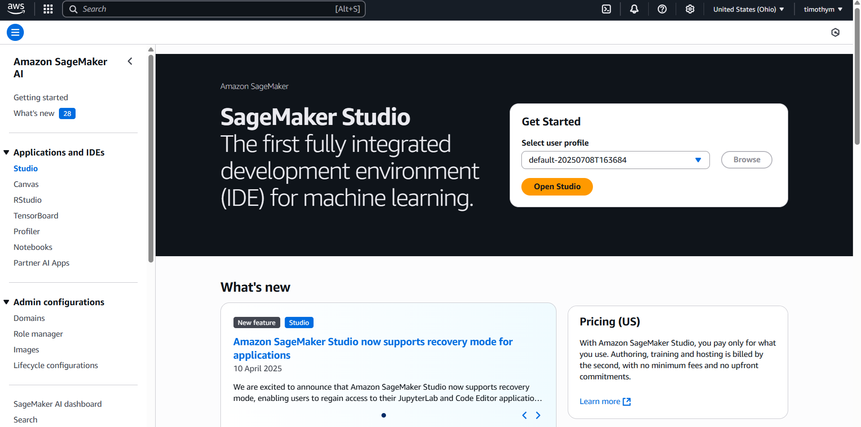The width and height of the screenshot is (861, 427).
Task: Select RStudio in the side navigation
Action: [x=27, y=200]
